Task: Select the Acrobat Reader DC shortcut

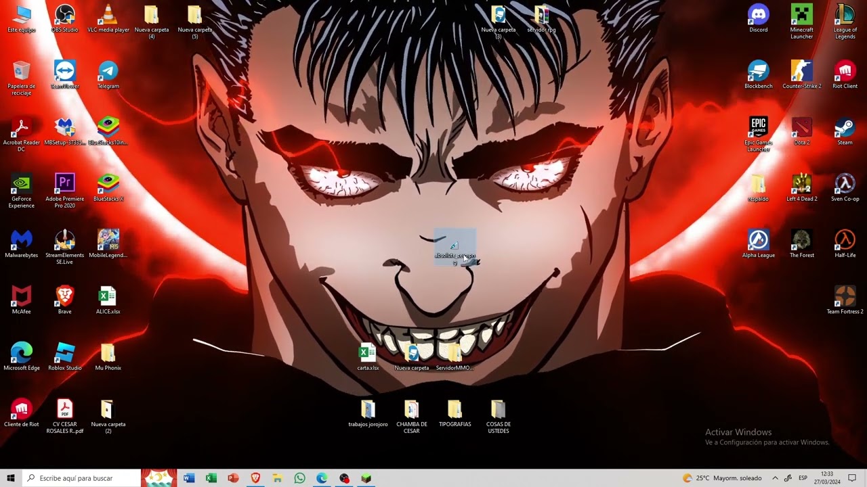Action: point(22,135)
